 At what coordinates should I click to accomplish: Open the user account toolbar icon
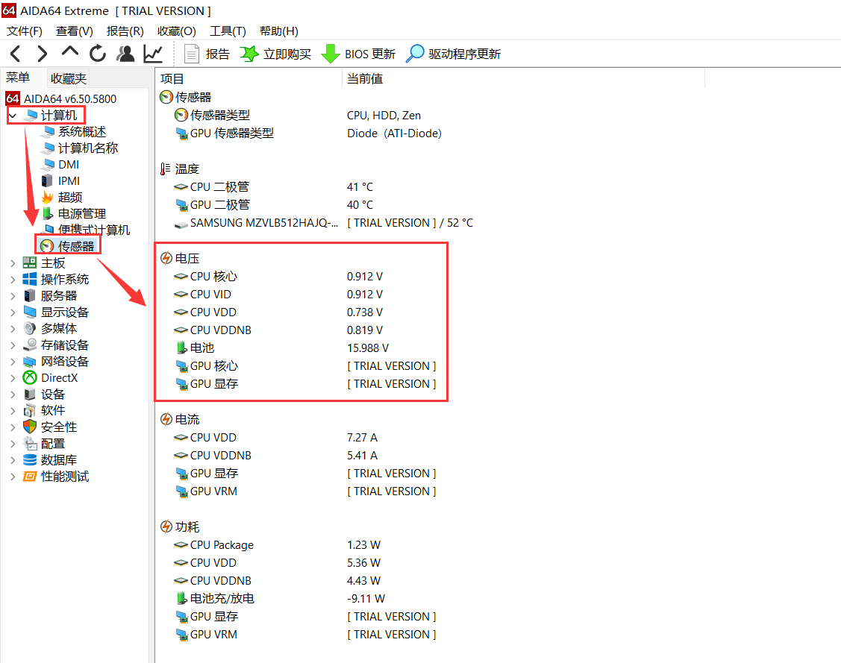tap(125, 53)
